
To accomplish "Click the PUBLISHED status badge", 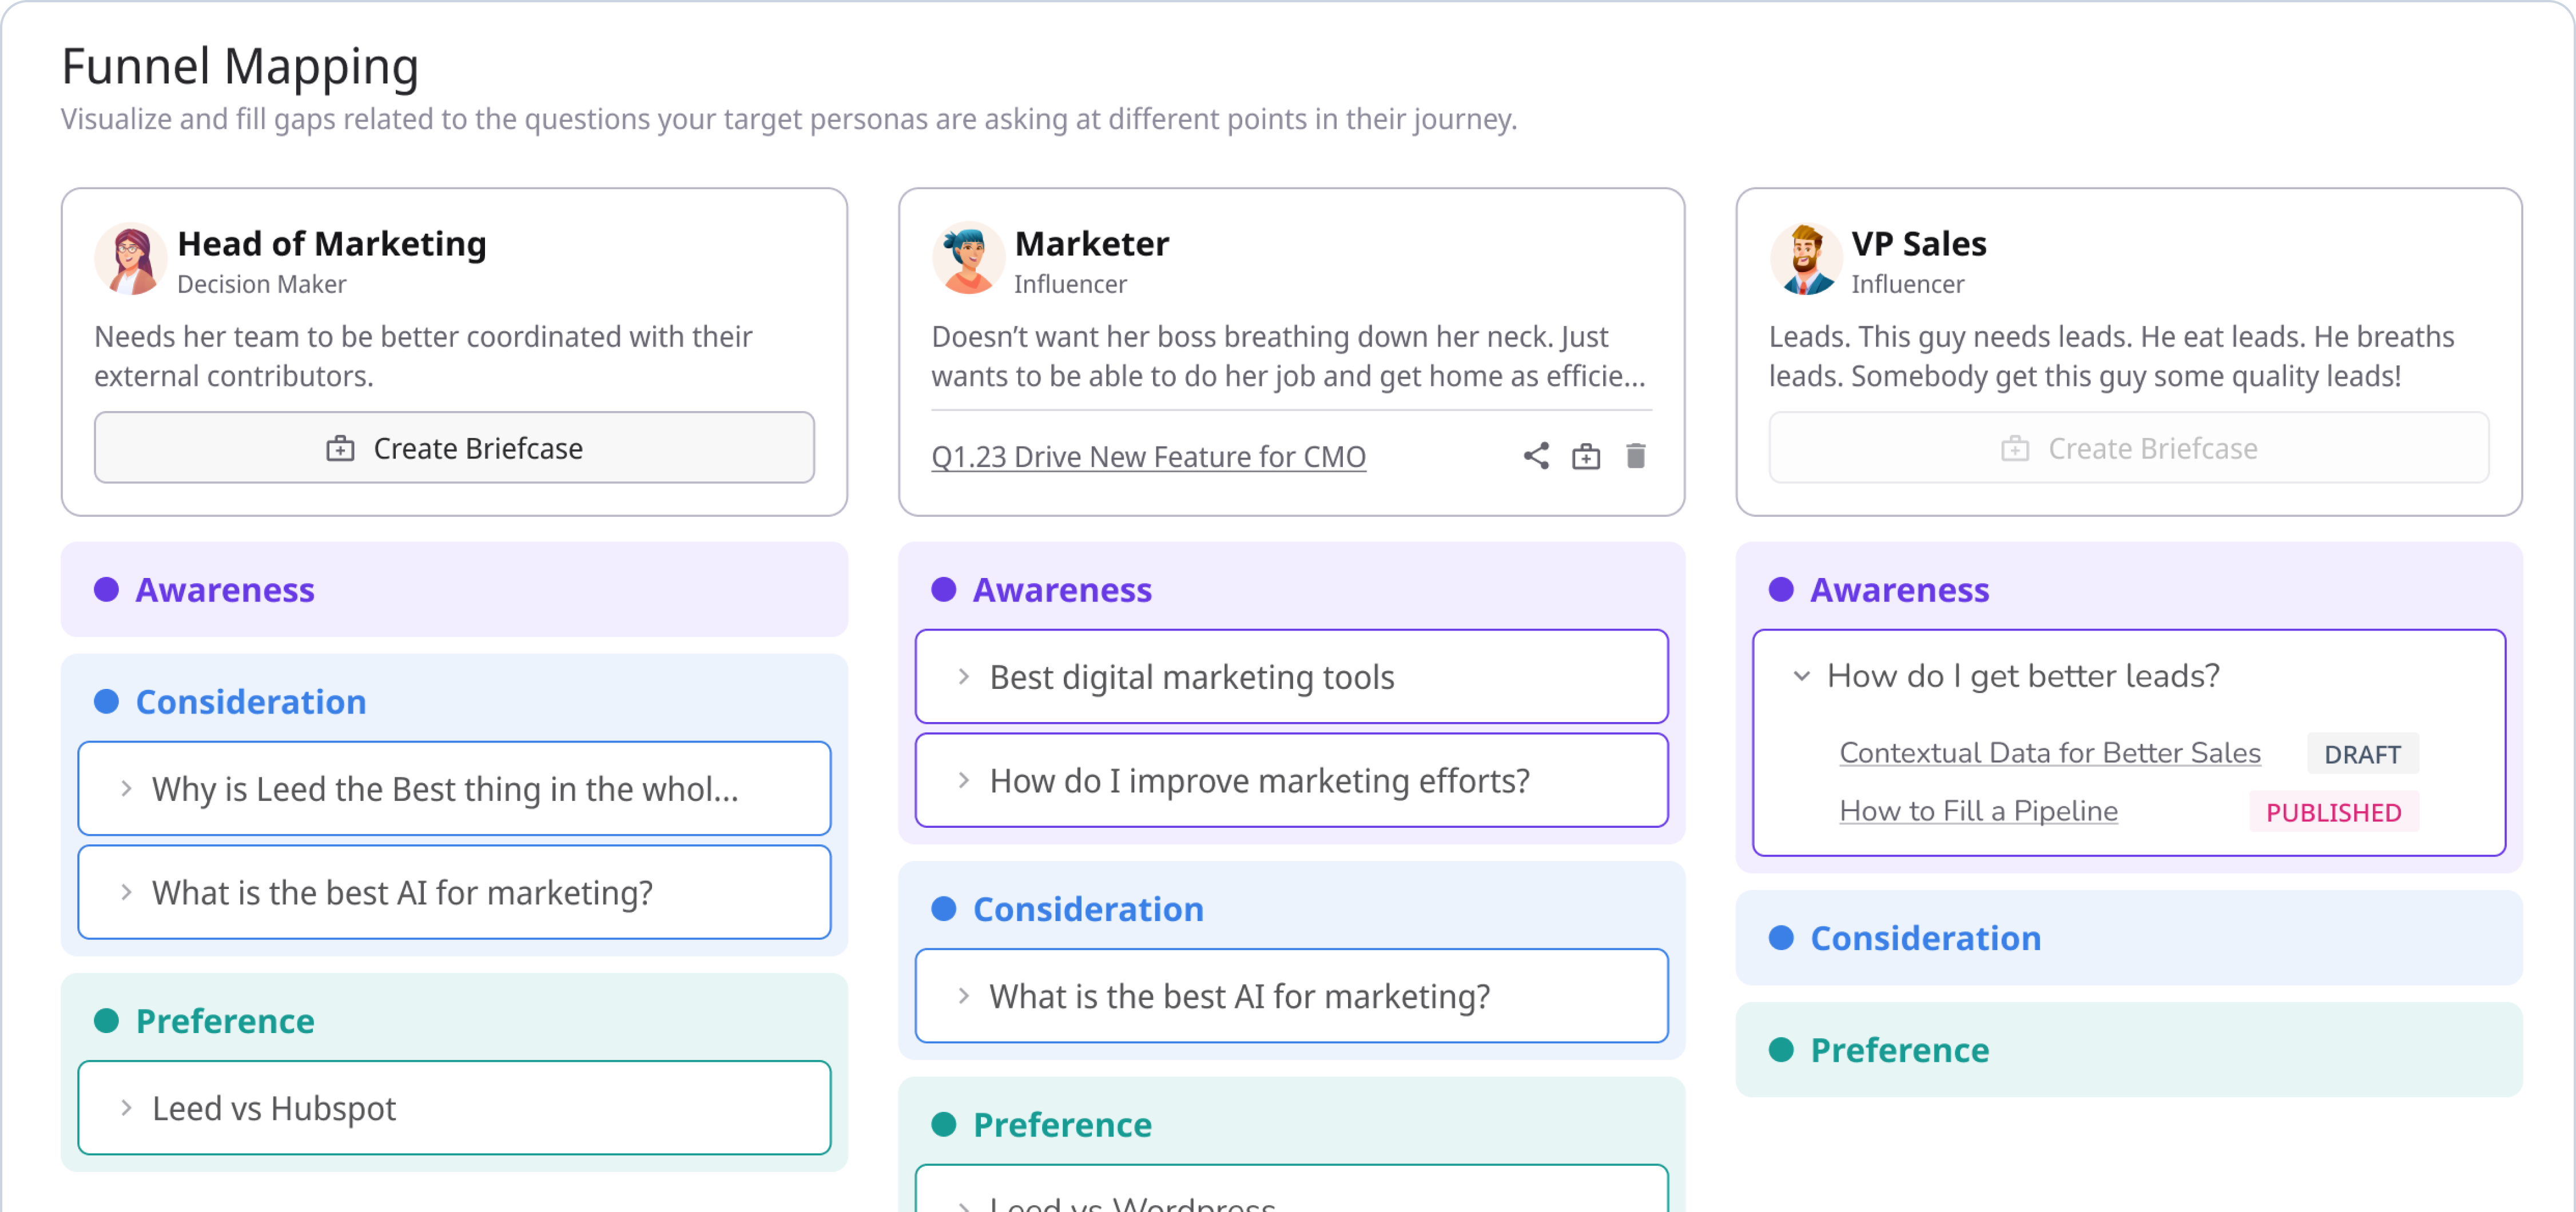I will pyautogui.click(x=2334, y=811).
